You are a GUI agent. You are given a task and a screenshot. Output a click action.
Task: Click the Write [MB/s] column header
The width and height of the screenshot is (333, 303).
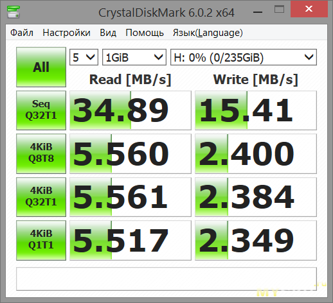pos(256,80)
